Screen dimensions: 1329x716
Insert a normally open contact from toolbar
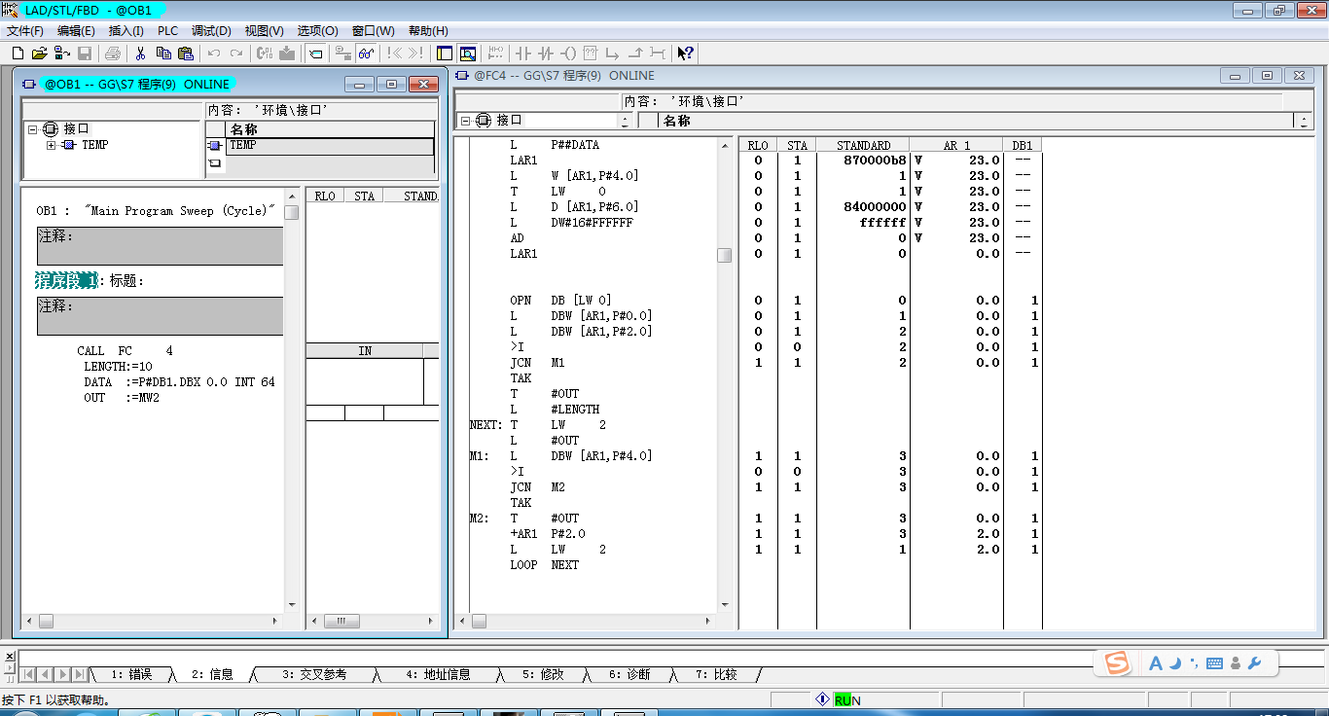(x=522, y=54)
